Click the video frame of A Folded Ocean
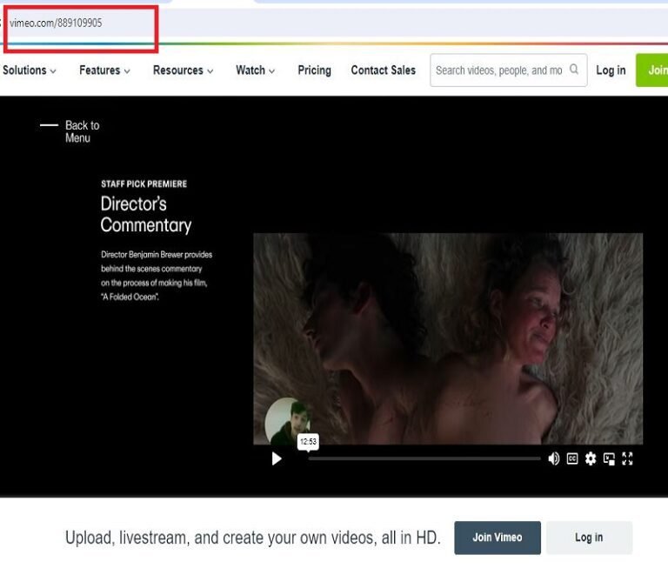The width and height of the screenshot is (668, 568). pos(448,338)
